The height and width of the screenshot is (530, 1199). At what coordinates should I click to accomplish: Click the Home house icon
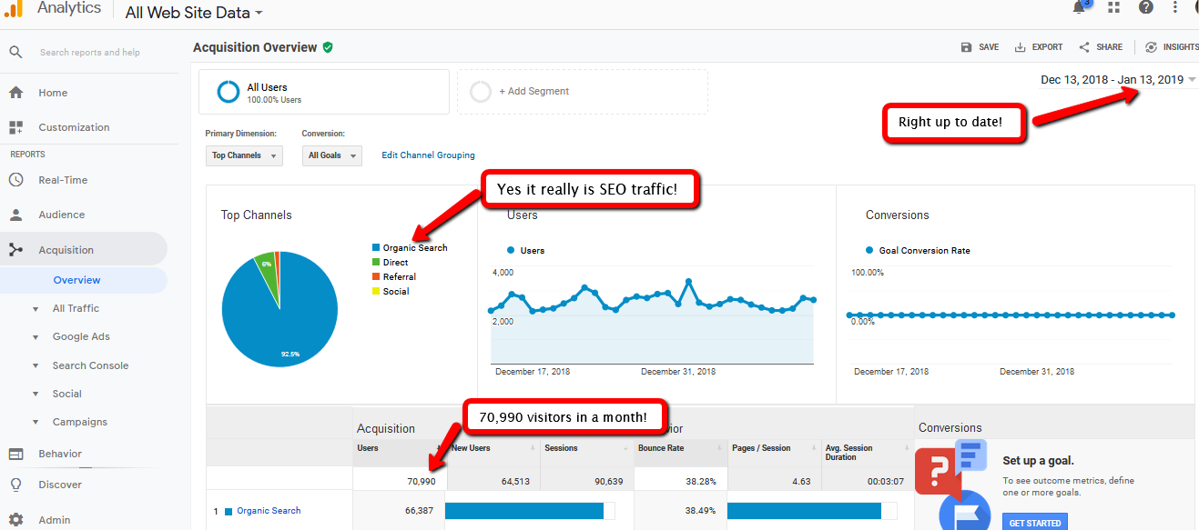point(15,93)
